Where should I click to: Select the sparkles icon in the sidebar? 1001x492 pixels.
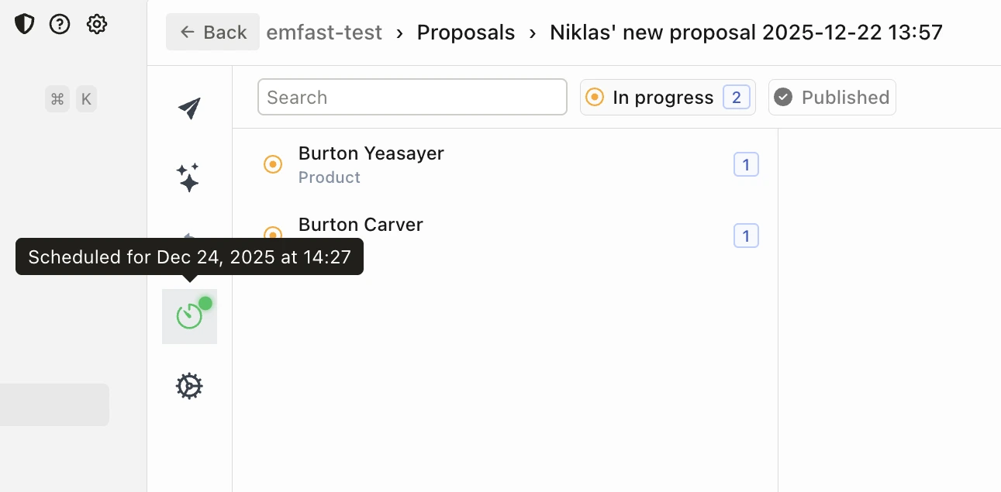[x=188, y=177]
